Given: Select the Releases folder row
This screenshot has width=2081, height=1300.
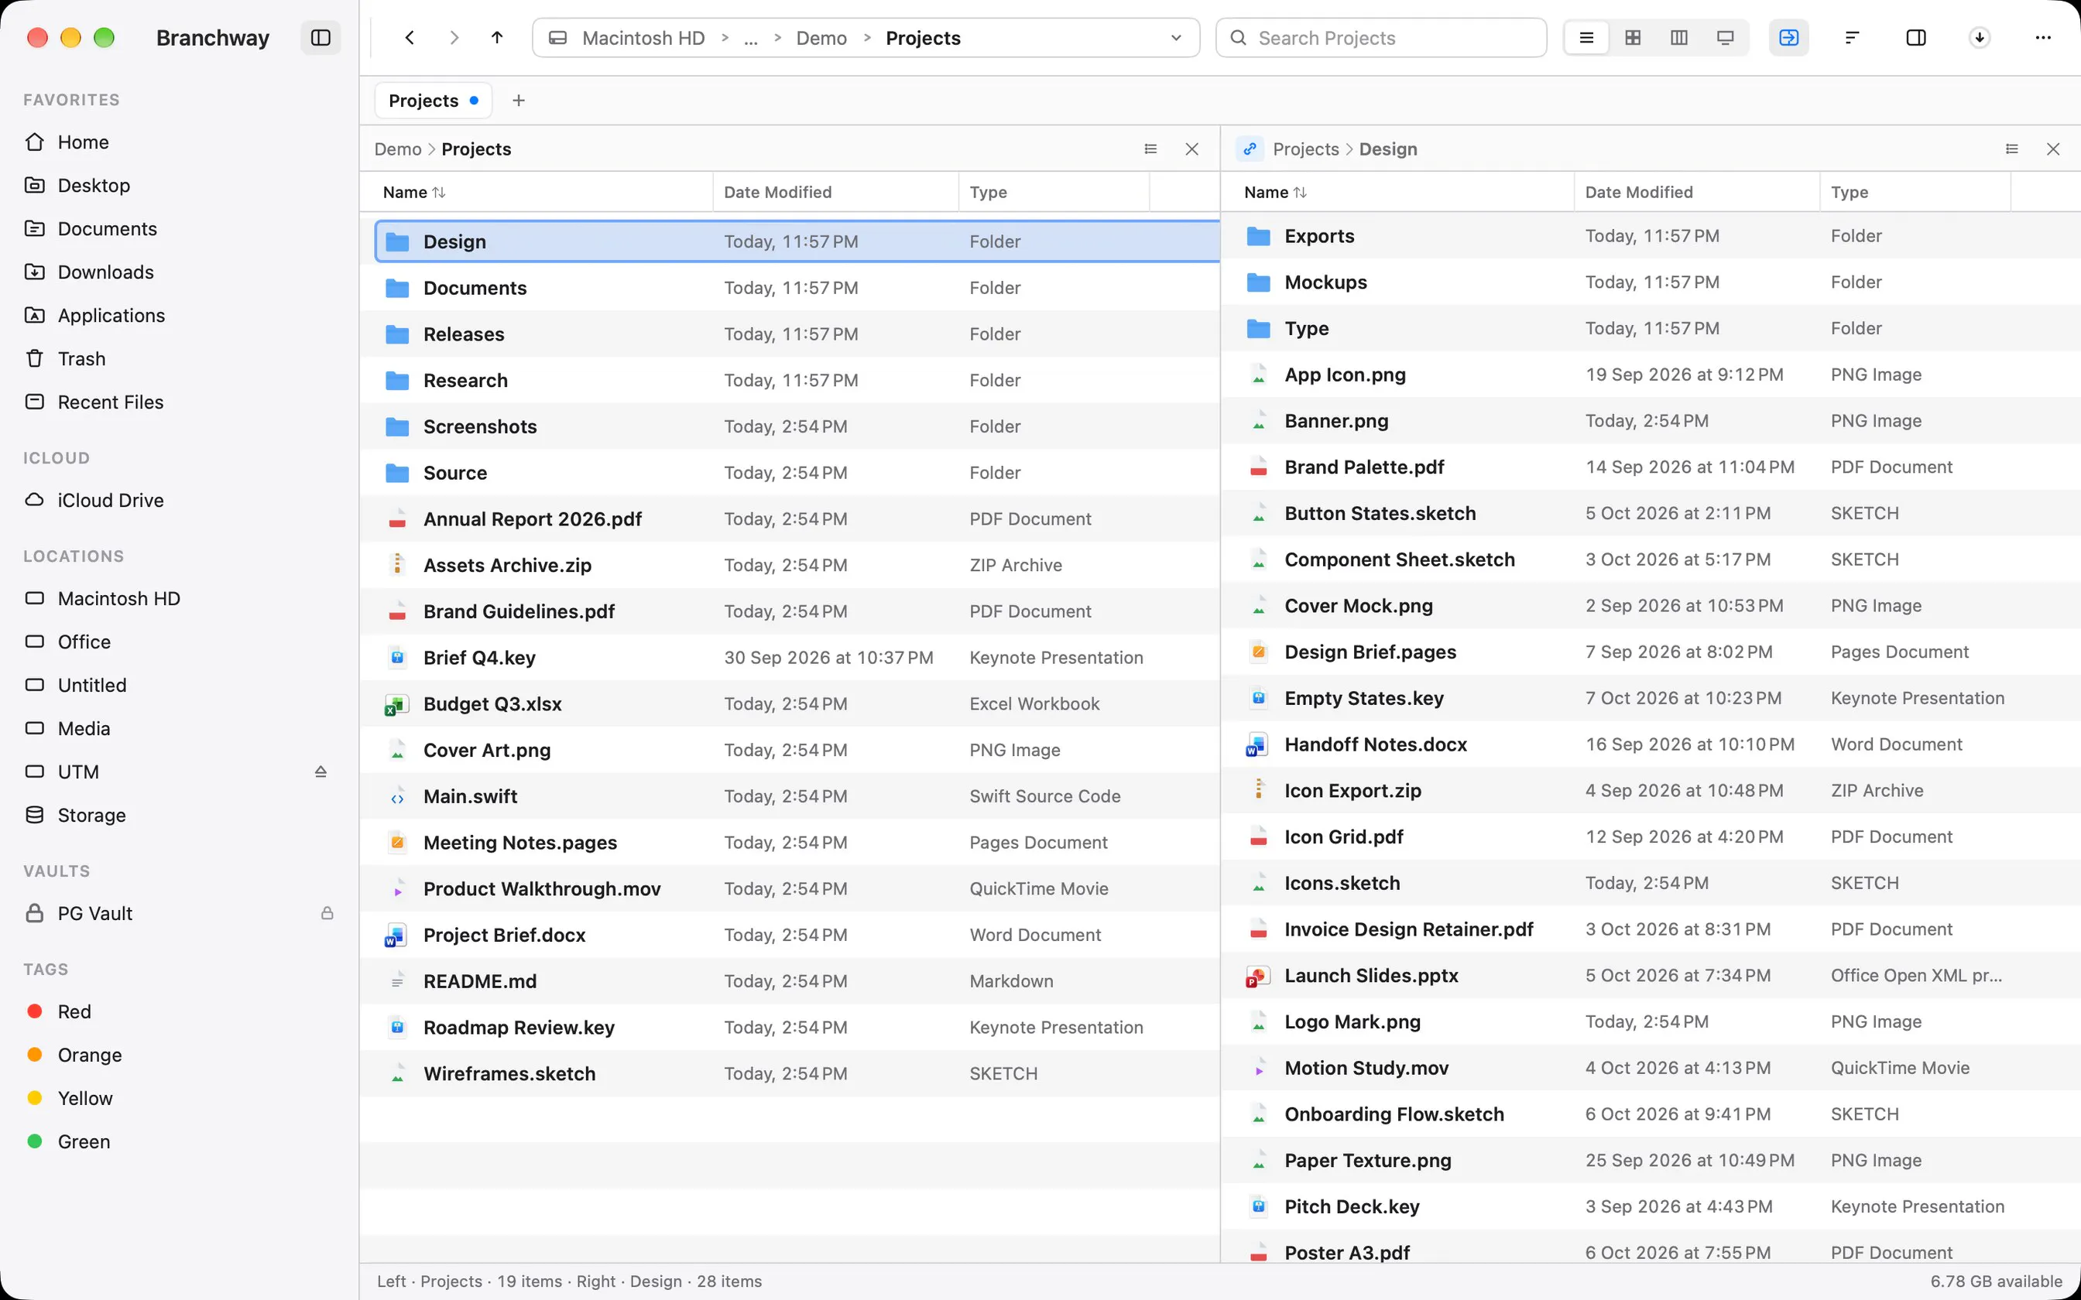Looking at the screenshot, I should click(x=790, y=334).
